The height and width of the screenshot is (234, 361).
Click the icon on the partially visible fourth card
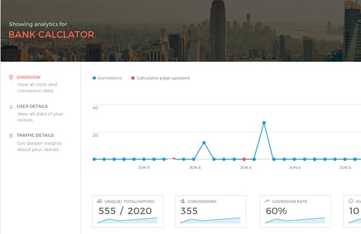(350, 201)
